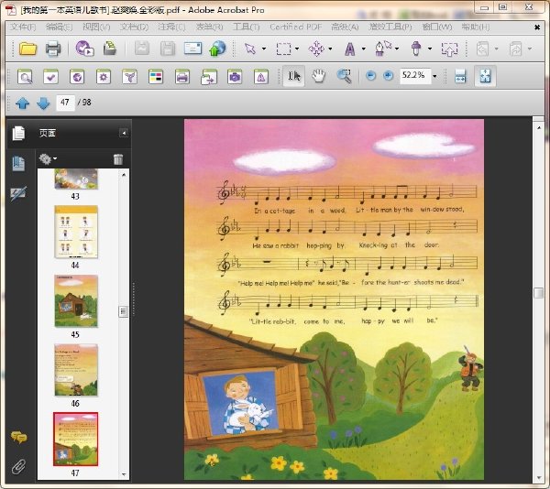
Task: Select page 47 thumbnail
Action: tap(76, 440)
